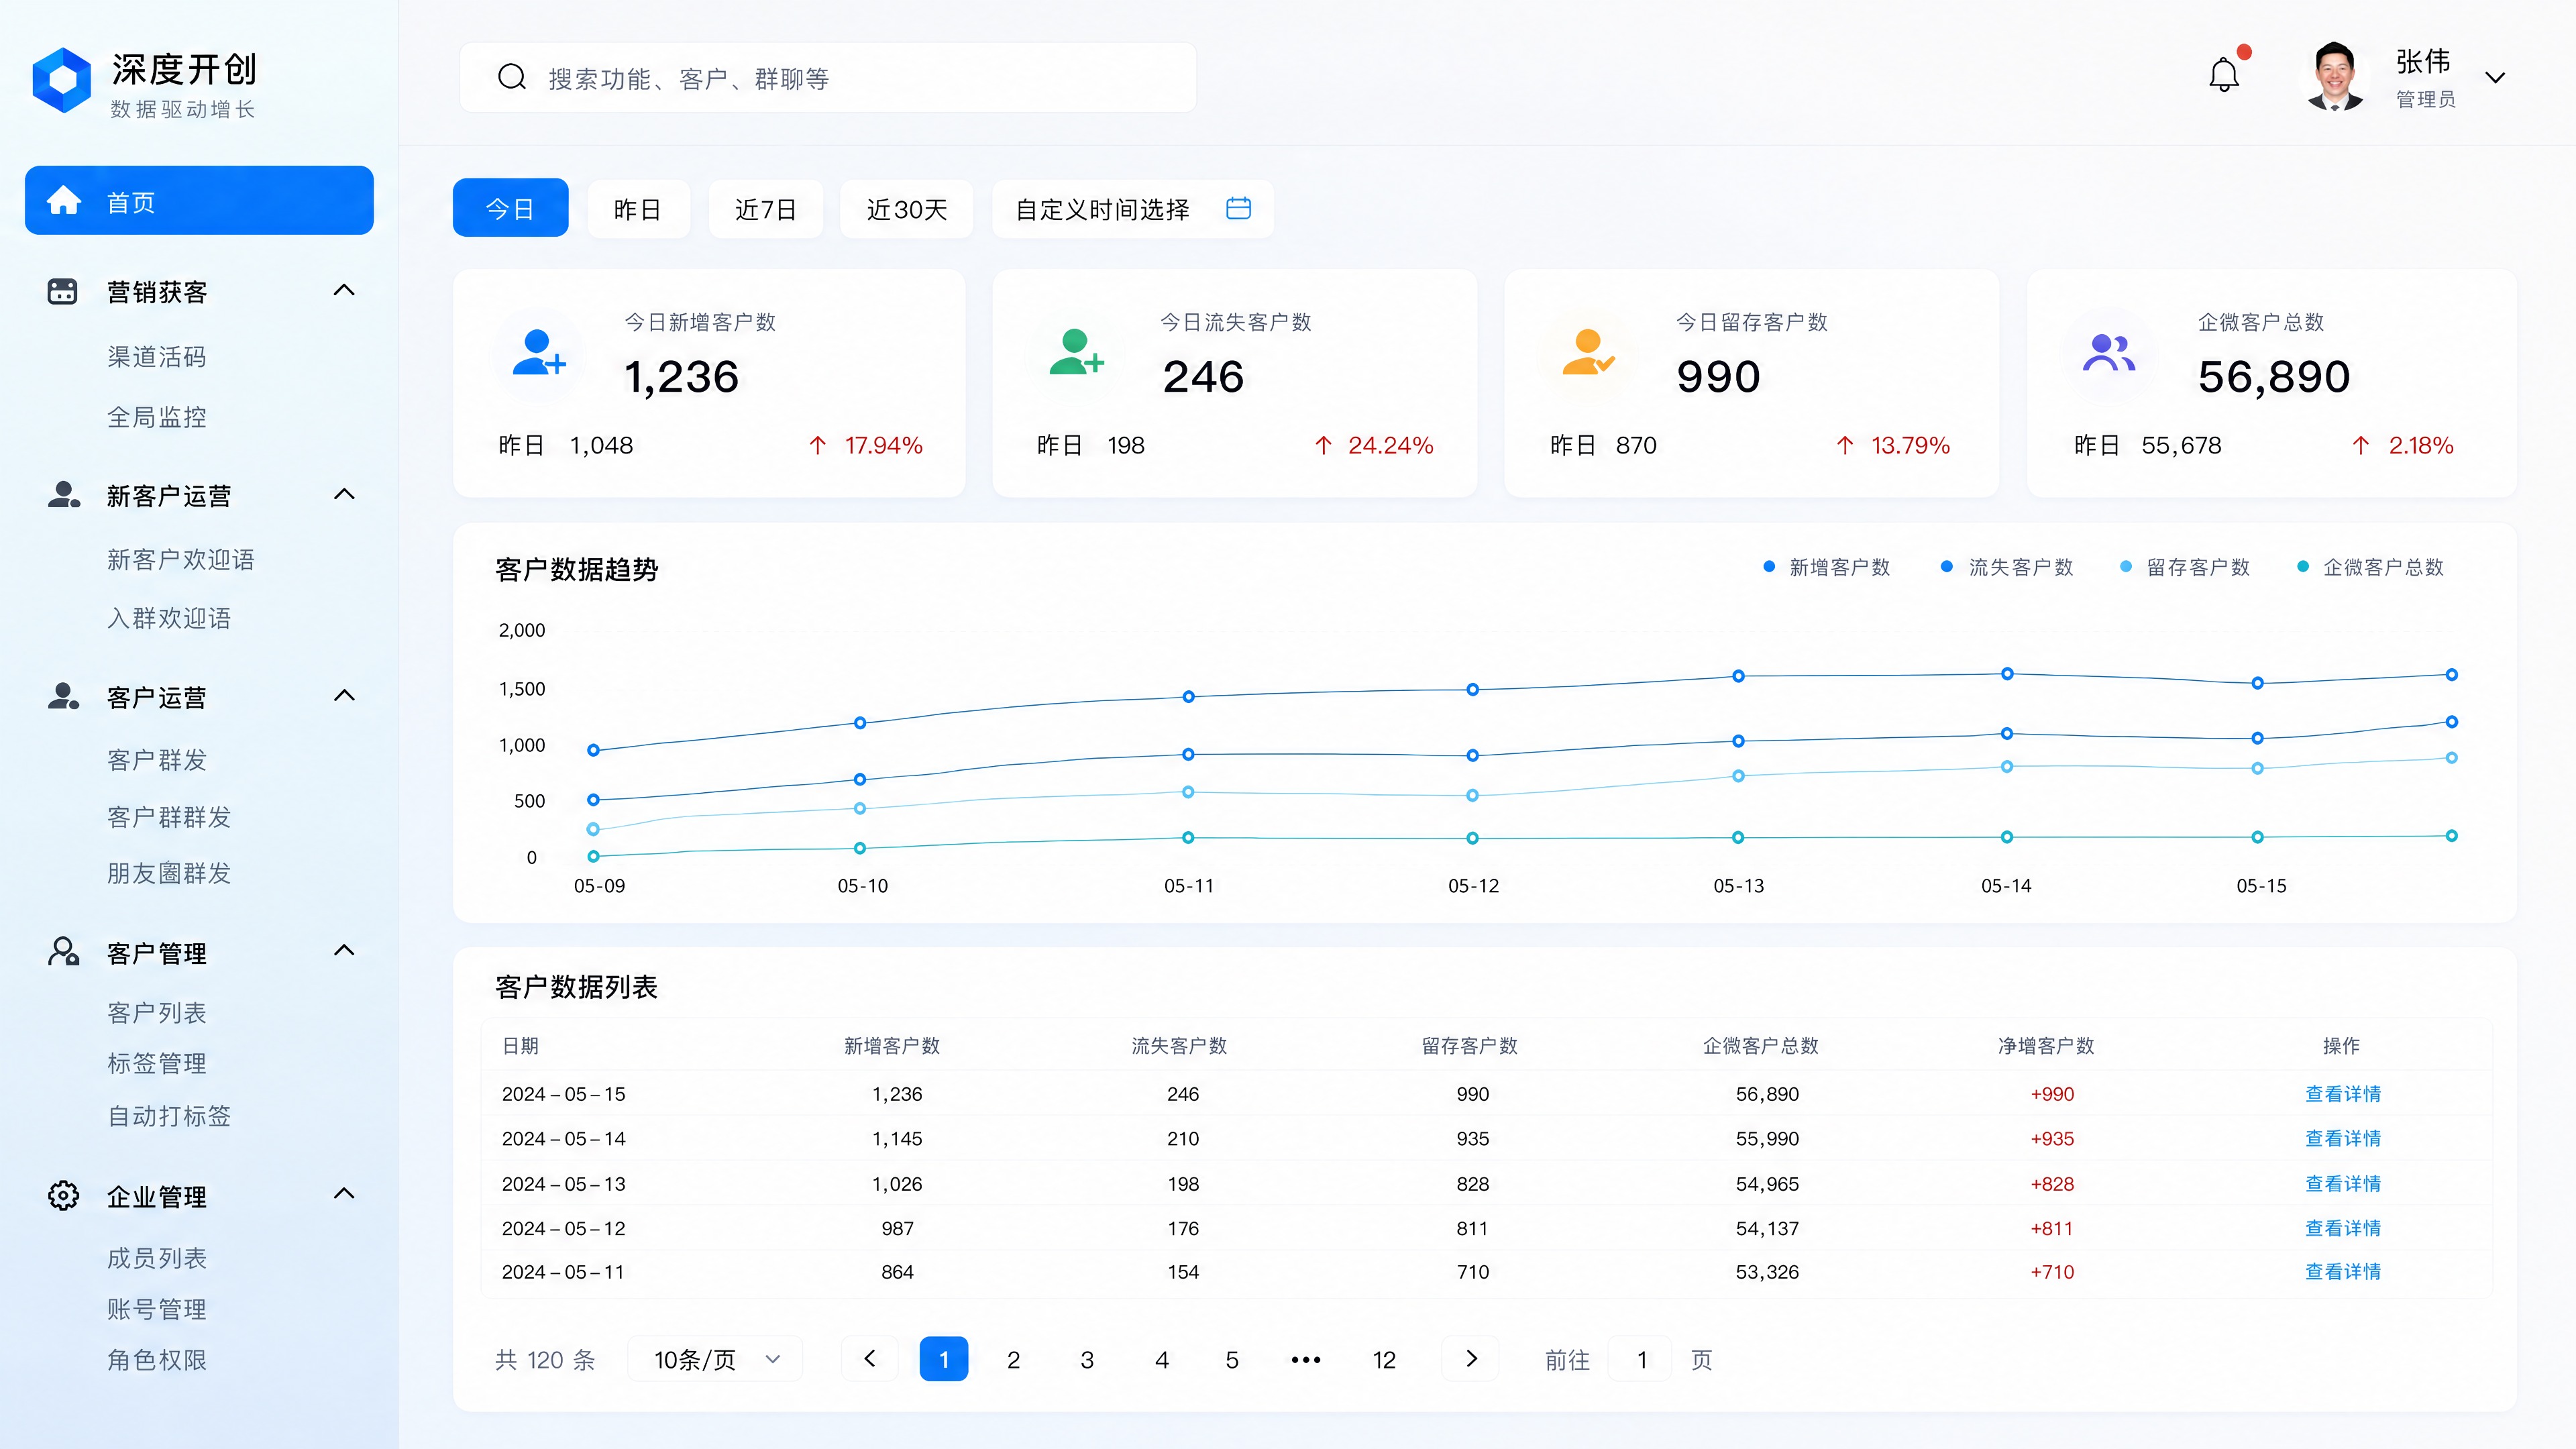
Task: Open the notification bell
Action: 2224,75
